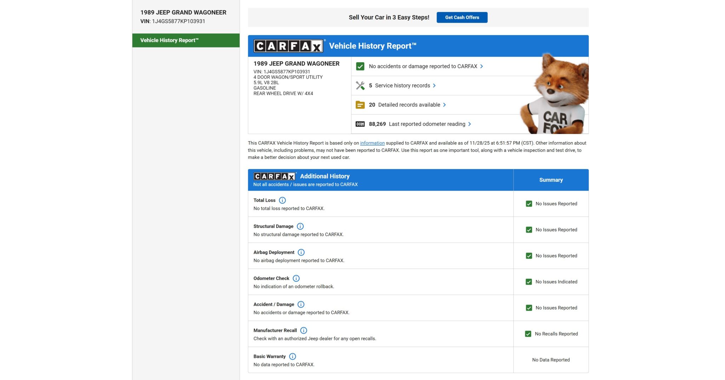This screenshot has height=380, width=725.
Task: Click the green checkmark beside no accidents reported
Action: (x=360, y=67)
